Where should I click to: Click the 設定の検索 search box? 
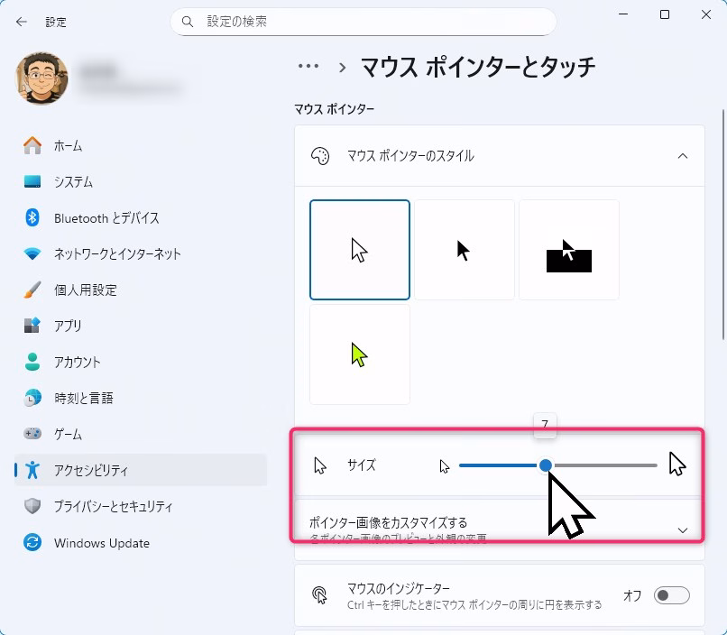tap(363, 22)
